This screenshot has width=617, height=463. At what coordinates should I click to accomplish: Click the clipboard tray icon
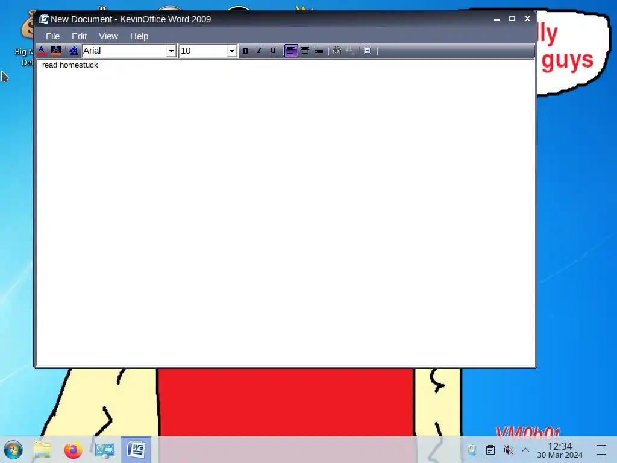click(x=490, y=450)
